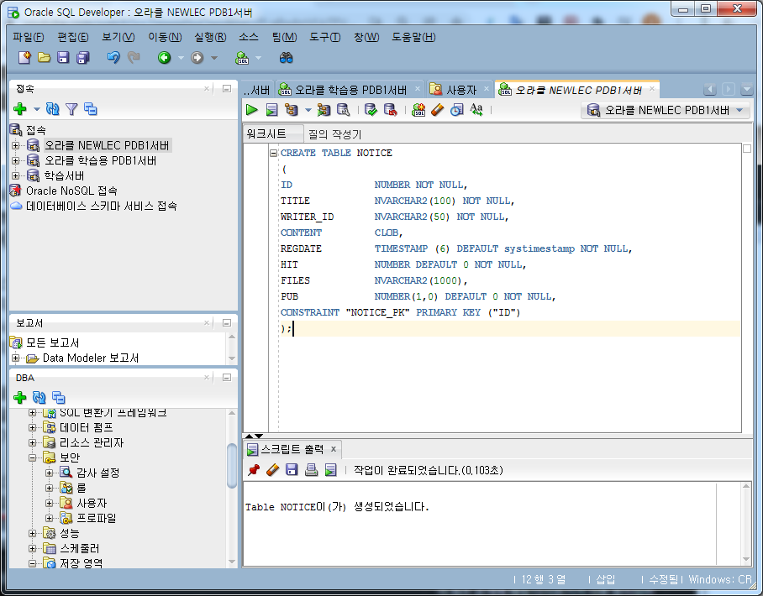Select 데이터베이스 스키마 서비스 접속 item

click(x=101, y=206)
